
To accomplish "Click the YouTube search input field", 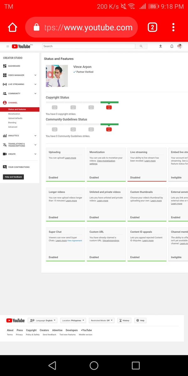I will click(89, 46).
